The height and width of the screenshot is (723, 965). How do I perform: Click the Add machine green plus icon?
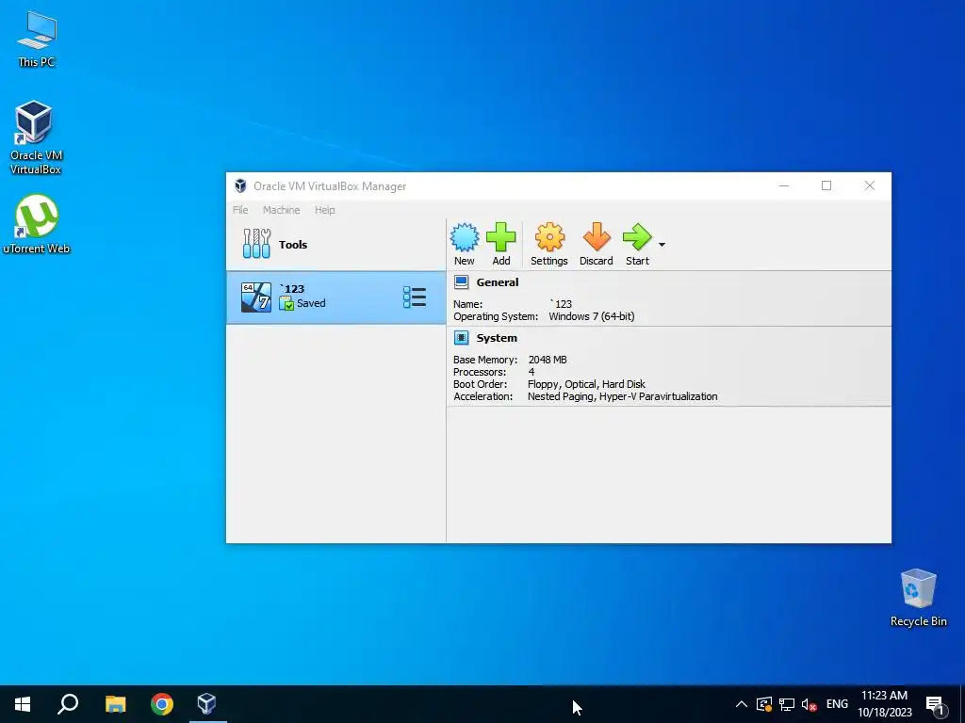click(501, 237)
